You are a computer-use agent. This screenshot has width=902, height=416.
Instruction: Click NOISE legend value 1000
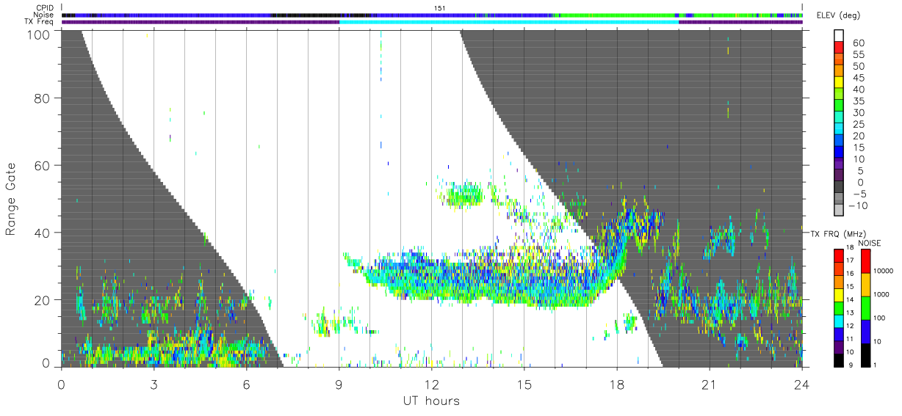[x=882, y=294]
